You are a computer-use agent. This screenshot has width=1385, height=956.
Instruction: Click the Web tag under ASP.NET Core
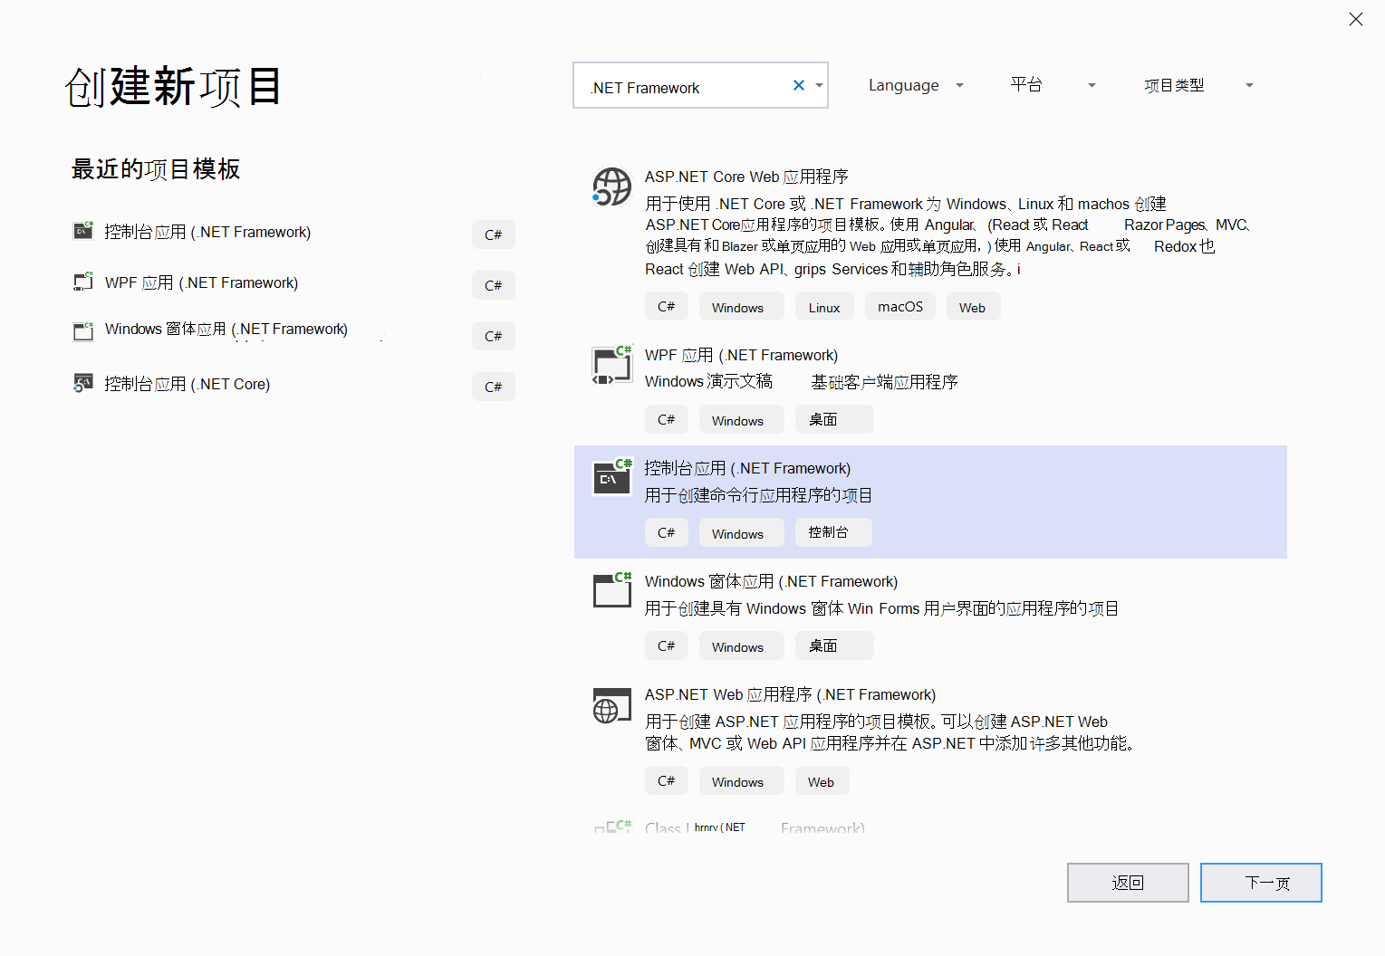[973, 307]
